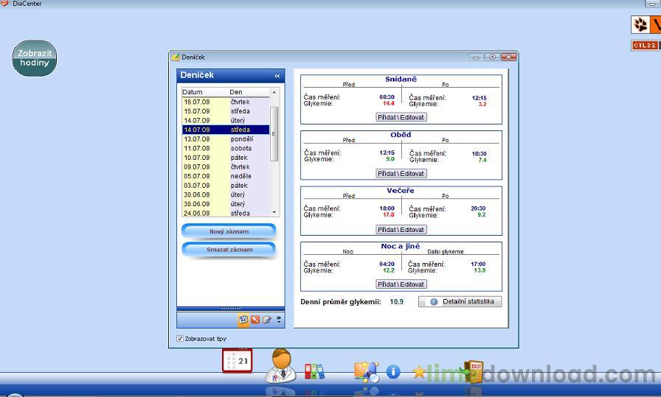Image resolution: width=661 pixels, height=397 pixels.
Task: Click Přidat \ Editovat under Večeře
Action: pos(401,230)
